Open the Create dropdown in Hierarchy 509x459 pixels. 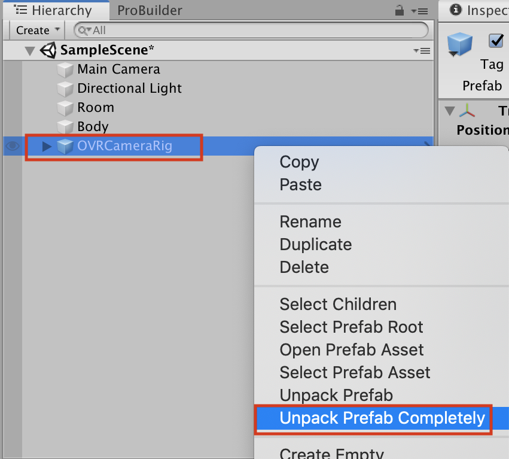pos(37,30)
